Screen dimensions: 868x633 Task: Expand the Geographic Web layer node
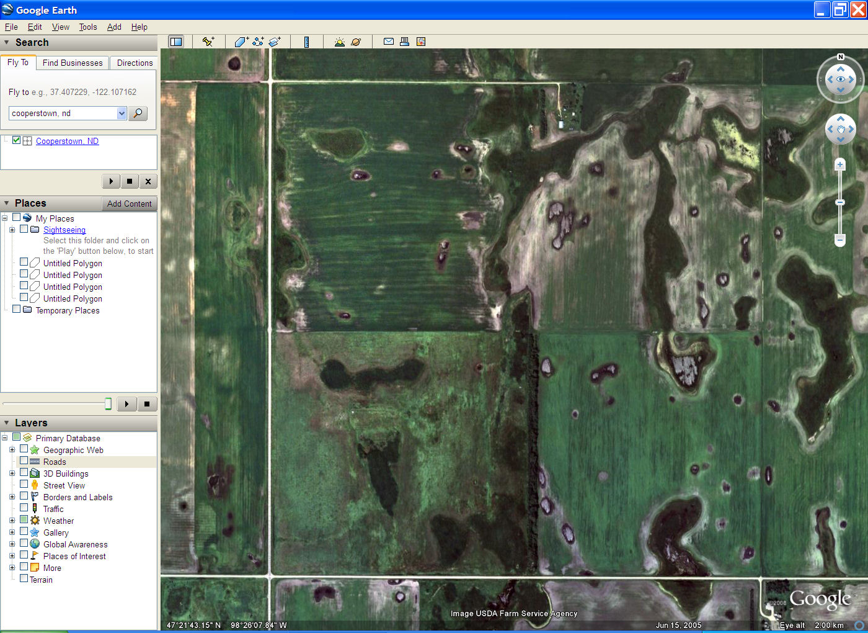pos(12,449)
